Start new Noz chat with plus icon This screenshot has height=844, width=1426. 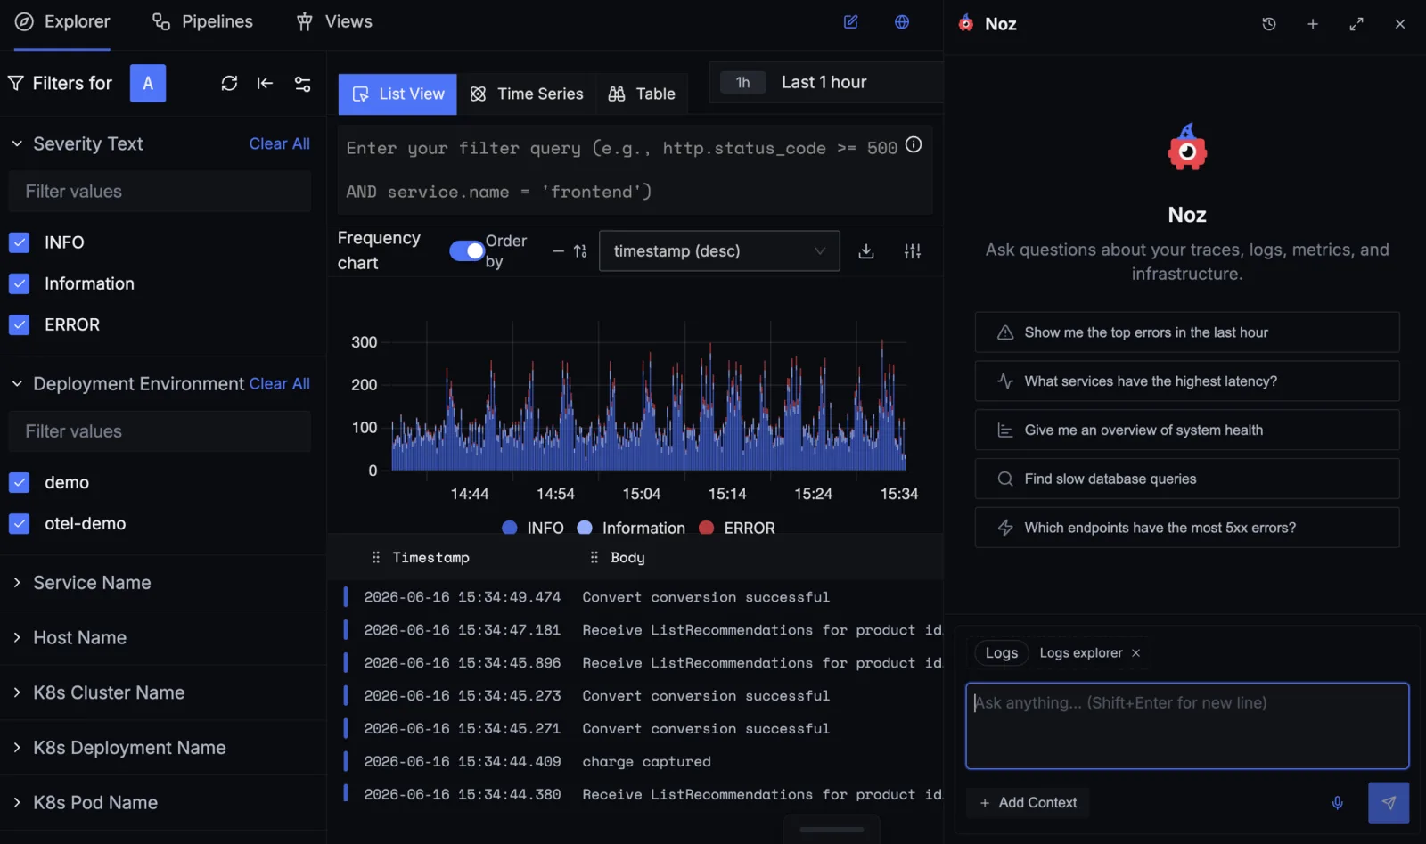click(1313, 24)
